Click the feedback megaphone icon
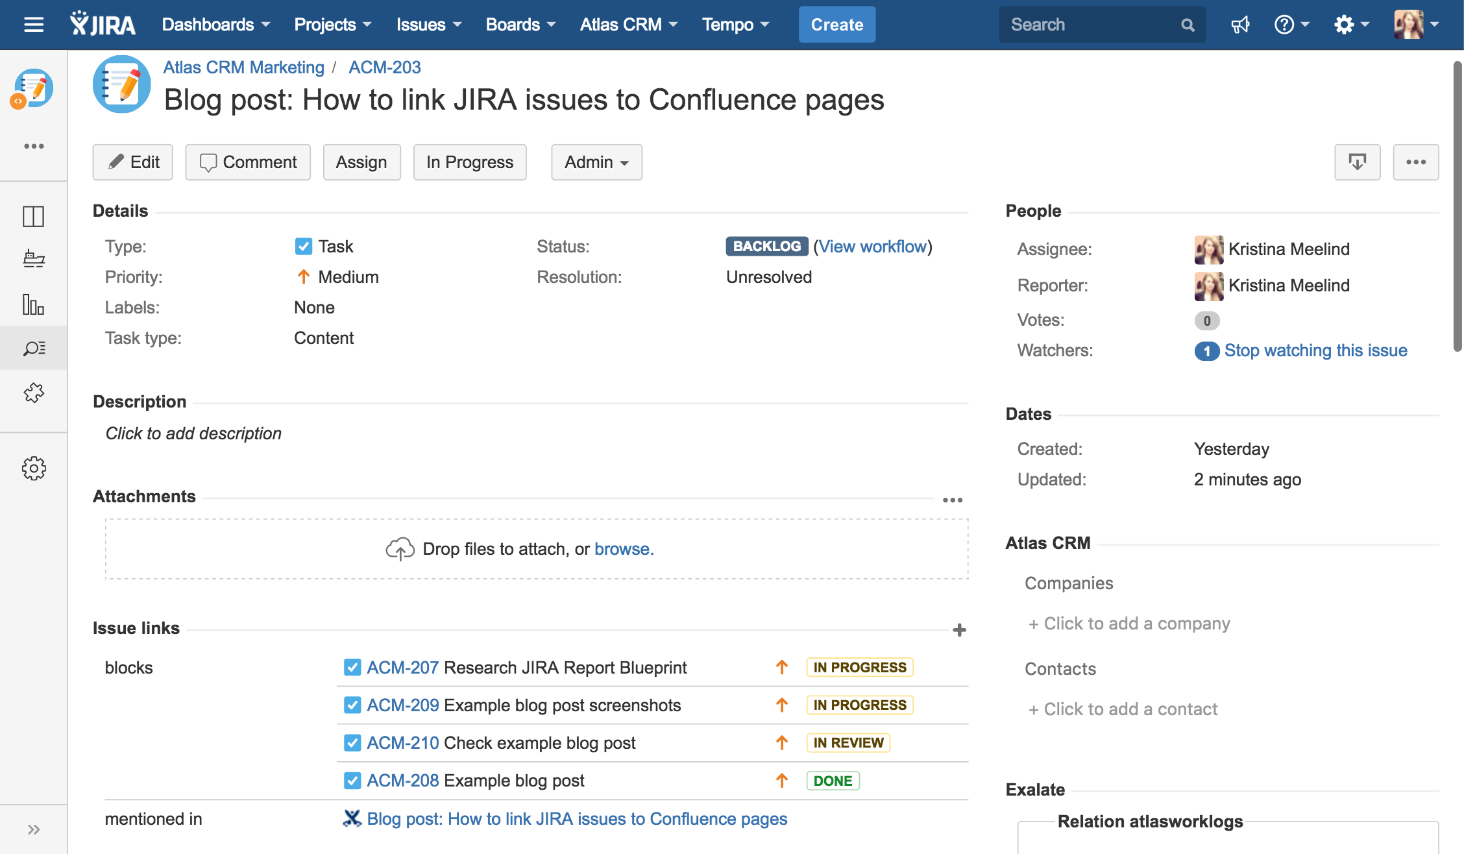Viewport: 1464px width, 854px height. 1240,25
